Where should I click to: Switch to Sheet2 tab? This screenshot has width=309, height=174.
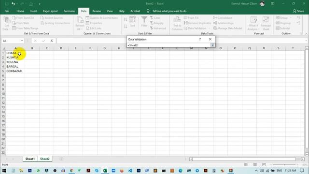click(x=45, y=159)
